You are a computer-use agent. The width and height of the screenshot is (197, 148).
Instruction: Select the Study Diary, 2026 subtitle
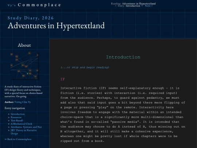coord(31,18)
